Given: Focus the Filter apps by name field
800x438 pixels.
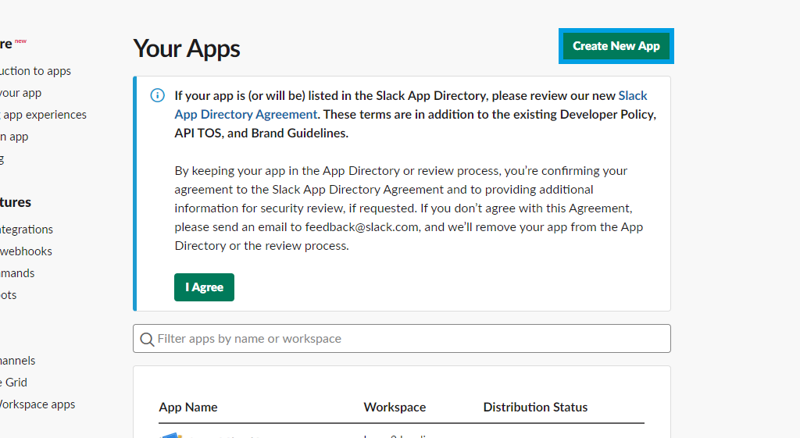Looking at the screenshot, I should (402, 339).
